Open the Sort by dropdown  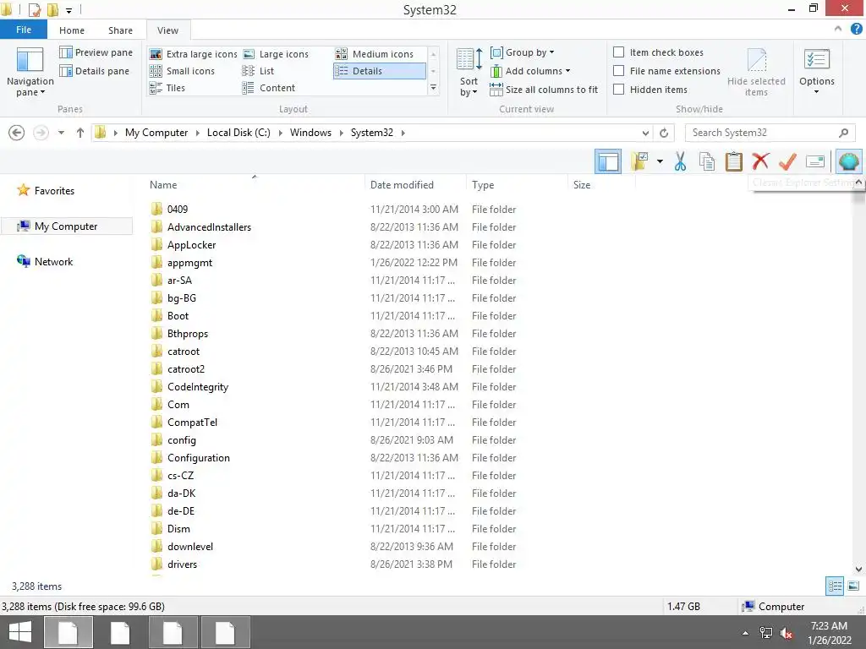(x=469, y=72)
